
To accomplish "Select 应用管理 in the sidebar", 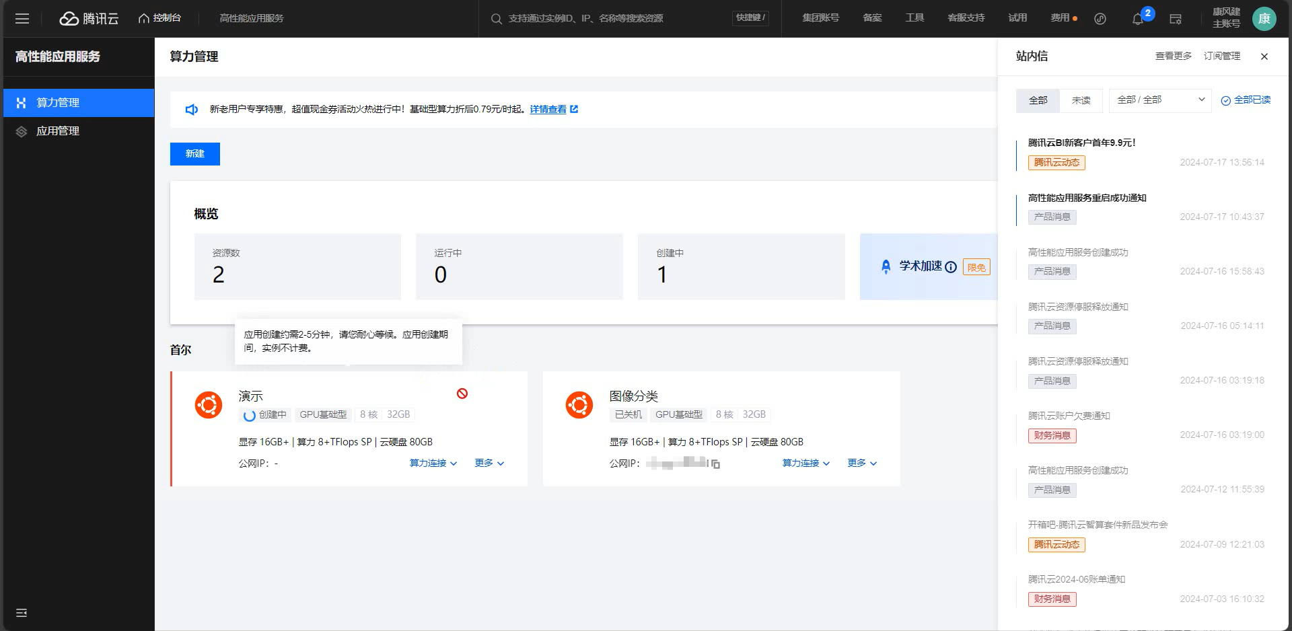I will pos(79,131).
